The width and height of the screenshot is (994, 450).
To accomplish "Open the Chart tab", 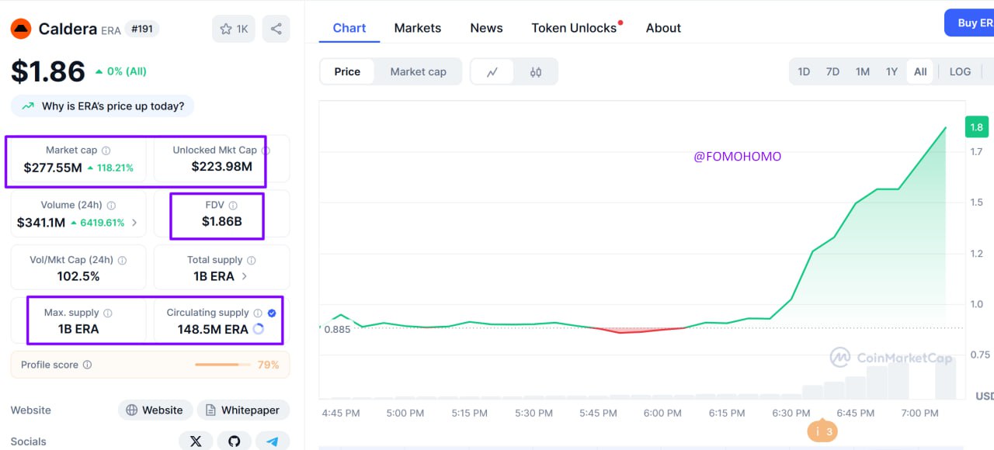I will (349, 28).
